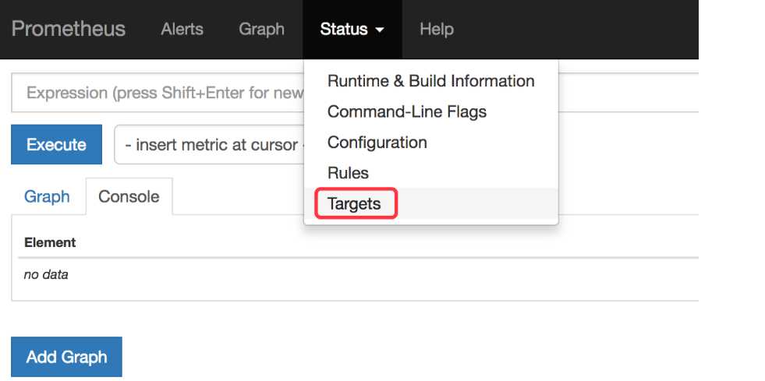Select the Console tab
Screen dimensions: 765x381
tap(129, 196)
